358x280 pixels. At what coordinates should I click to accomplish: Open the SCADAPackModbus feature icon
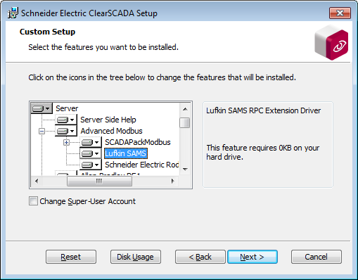coord(91,142)
